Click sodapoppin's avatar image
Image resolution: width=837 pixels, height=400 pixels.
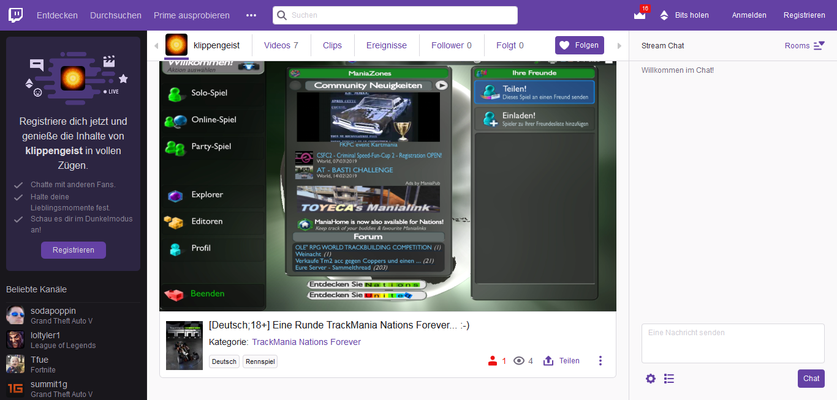[15, 316]
